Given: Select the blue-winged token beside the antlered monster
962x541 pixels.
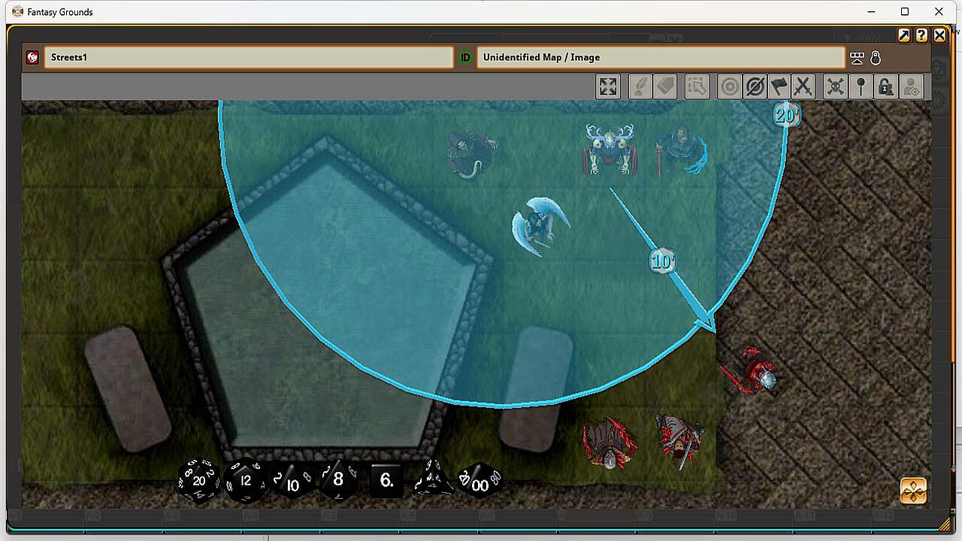Looking at the screenshot, I should click(682, 150).
